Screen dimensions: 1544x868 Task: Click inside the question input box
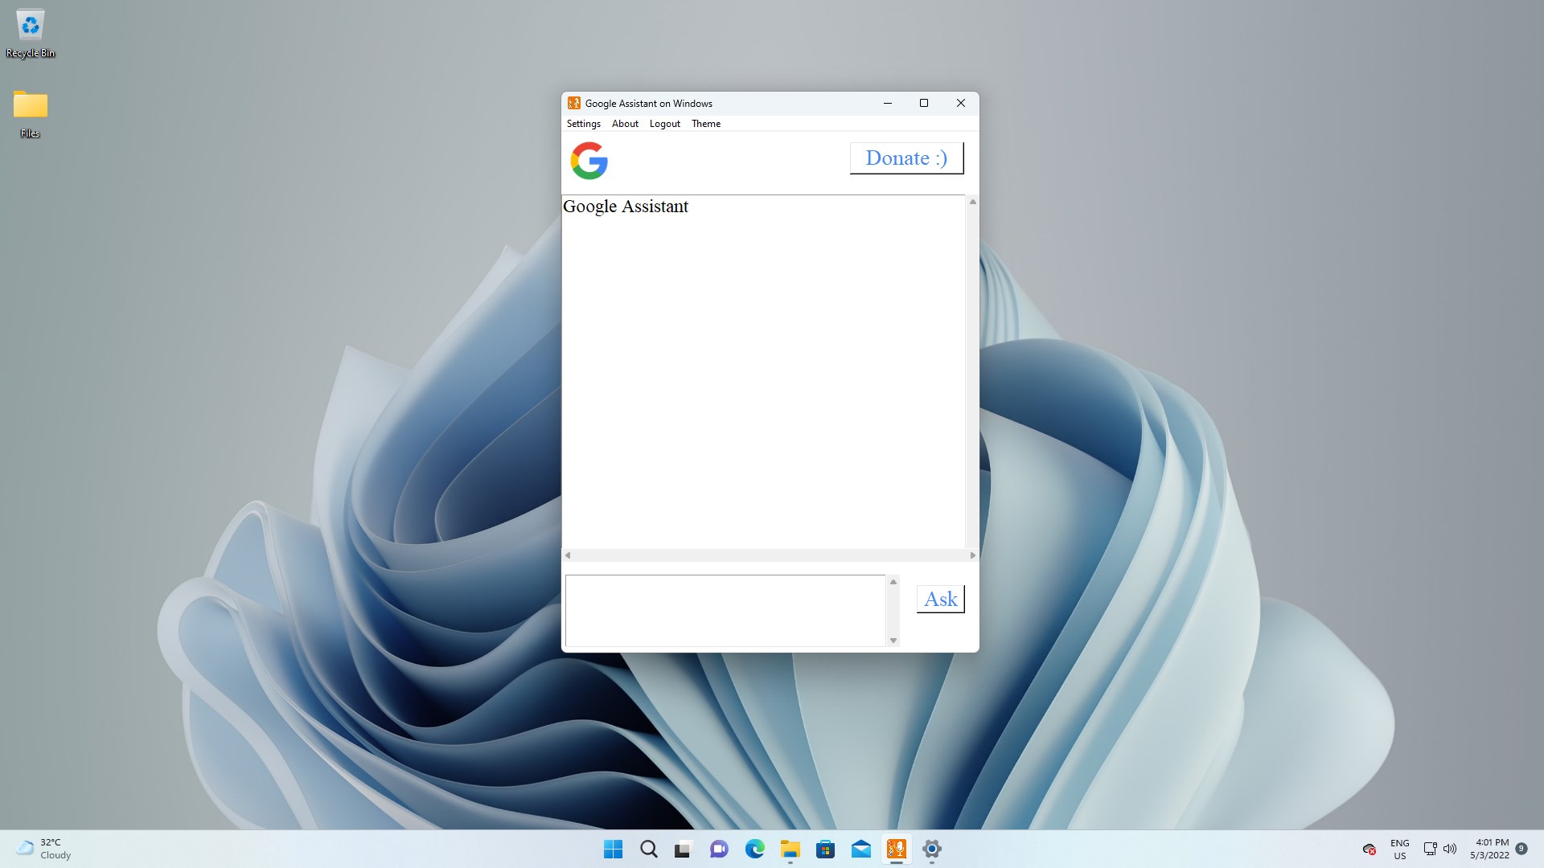point(725,610)
